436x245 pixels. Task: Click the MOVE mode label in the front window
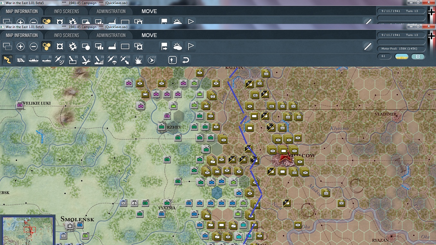click(x=149, y=35)
